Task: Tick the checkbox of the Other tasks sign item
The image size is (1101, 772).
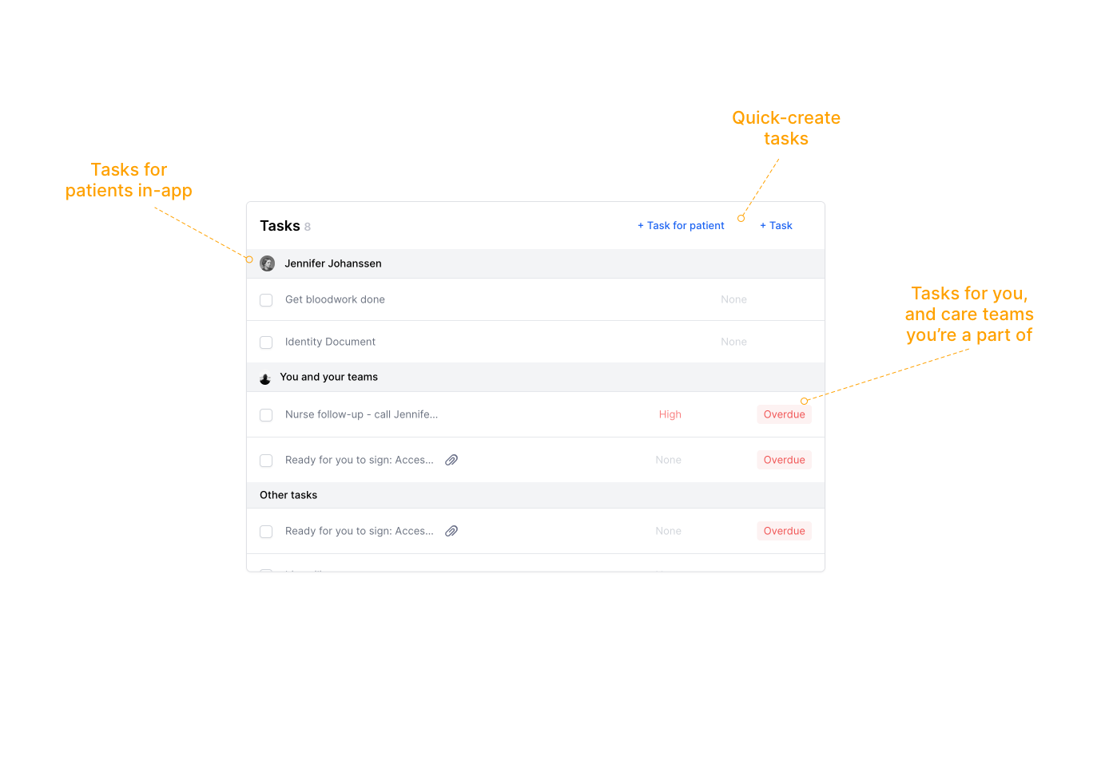Action: pos(267,532)
